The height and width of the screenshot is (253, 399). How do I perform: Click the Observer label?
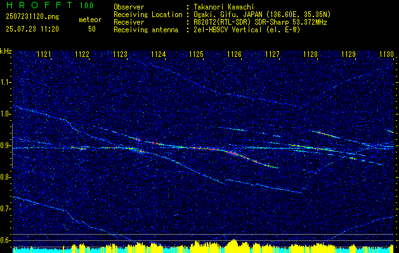click(x=129, y=7)
